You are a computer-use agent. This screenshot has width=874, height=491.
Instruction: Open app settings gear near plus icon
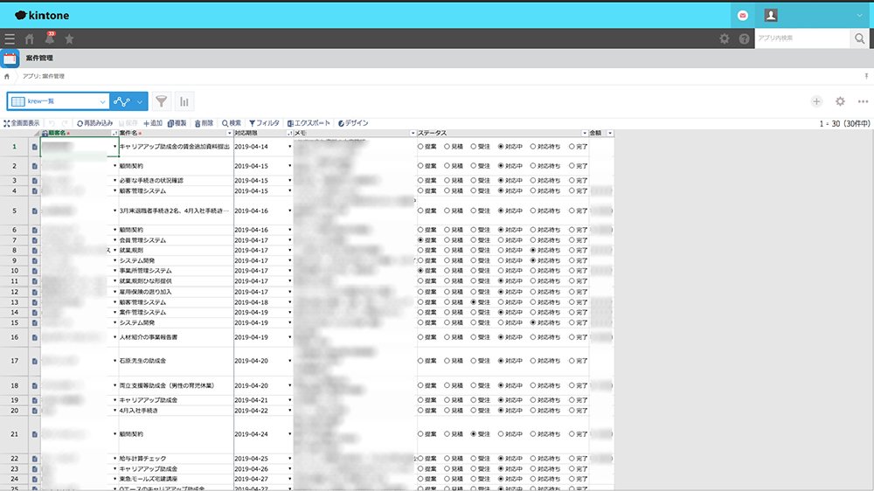[840, 101]
